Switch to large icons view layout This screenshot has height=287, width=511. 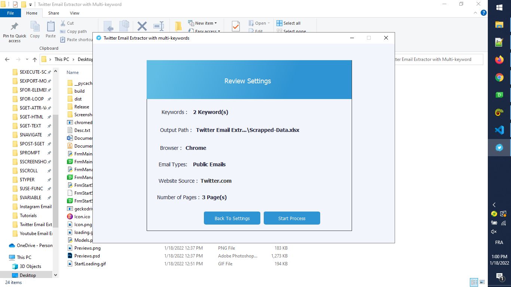click(482, 282)
